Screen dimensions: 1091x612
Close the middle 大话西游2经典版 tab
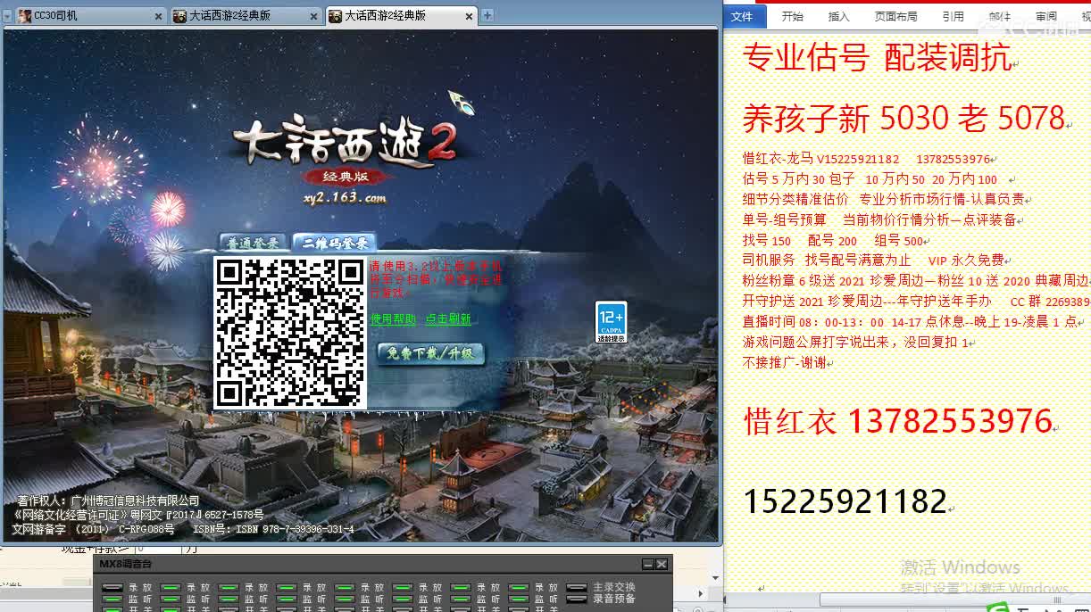click(x=313, y=16)
